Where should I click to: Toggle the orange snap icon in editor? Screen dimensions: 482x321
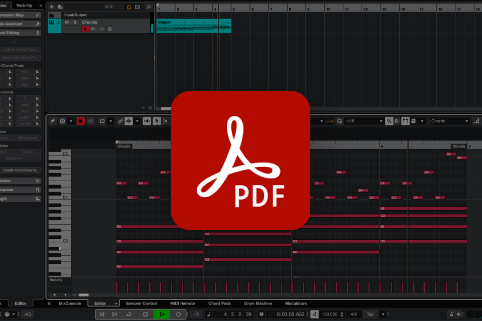point(330,121)
